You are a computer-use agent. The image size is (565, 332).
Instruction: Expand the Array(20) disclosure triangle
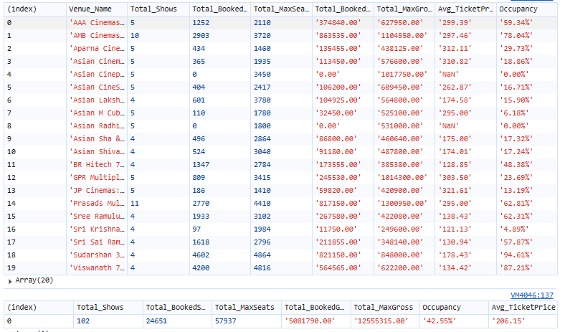10,281
